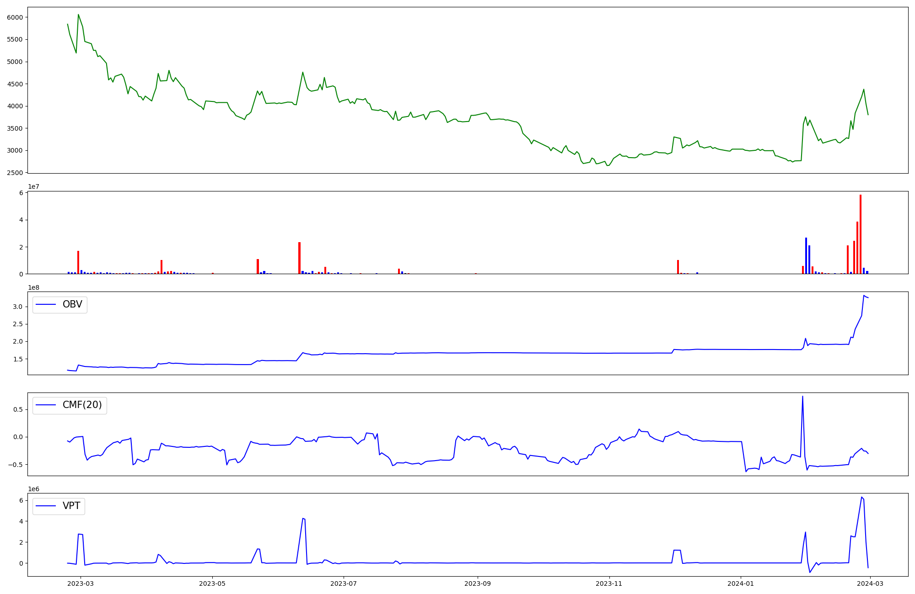
Task: Click the June 2023 peak in VPT line
Action: pos(303,519)
